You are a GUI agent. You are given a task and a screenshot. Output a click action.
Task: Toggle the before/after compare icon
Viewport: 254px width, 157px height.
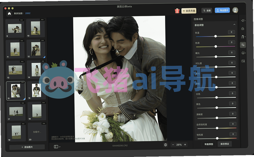[165, 145]
